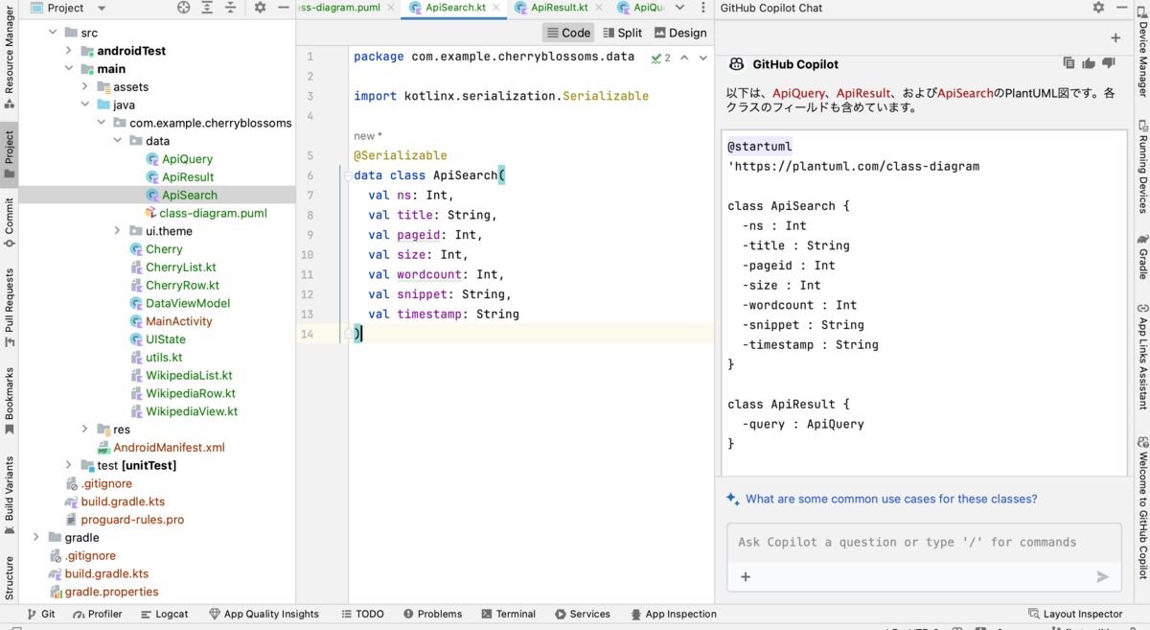This screenshot has width=1150, height=630.
Task: Expand the res folder
Action: tap(84, 430)
